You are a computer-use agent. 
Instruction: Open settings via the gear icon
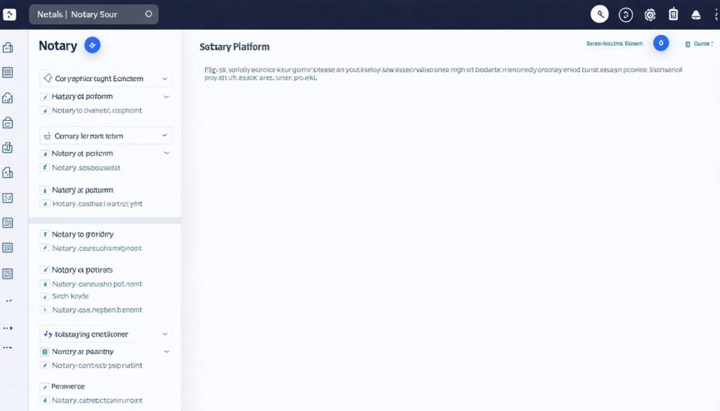(x=650, y=15)
